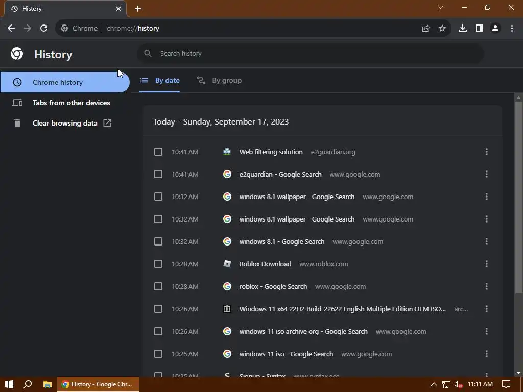
Task: Select the Windows 11 x64 22H2 entry checkbox
Action: (x=158, y=309)
